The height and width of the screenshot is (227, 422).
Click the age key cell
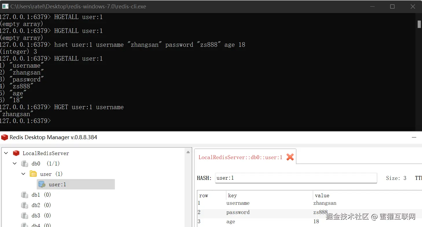coord(231,222)
